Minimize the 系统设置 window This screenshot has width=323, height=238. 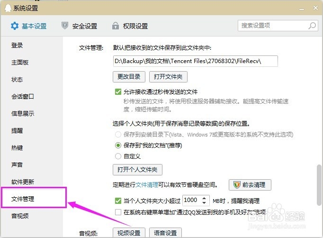(302, 9)
